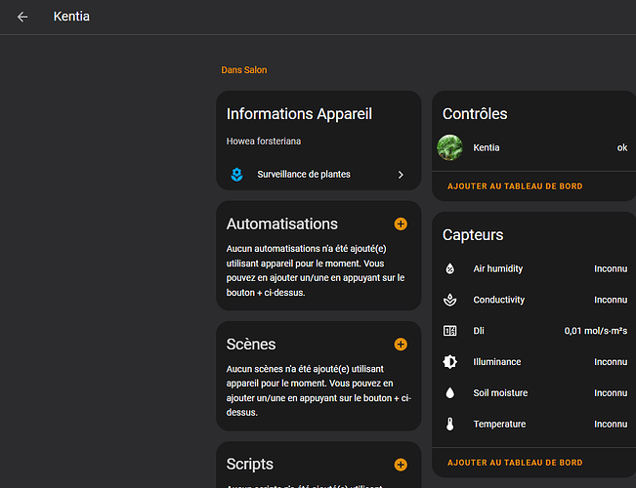Click Conductivity Inconnu value
This screenshot has height=488, width=636.
611,300
